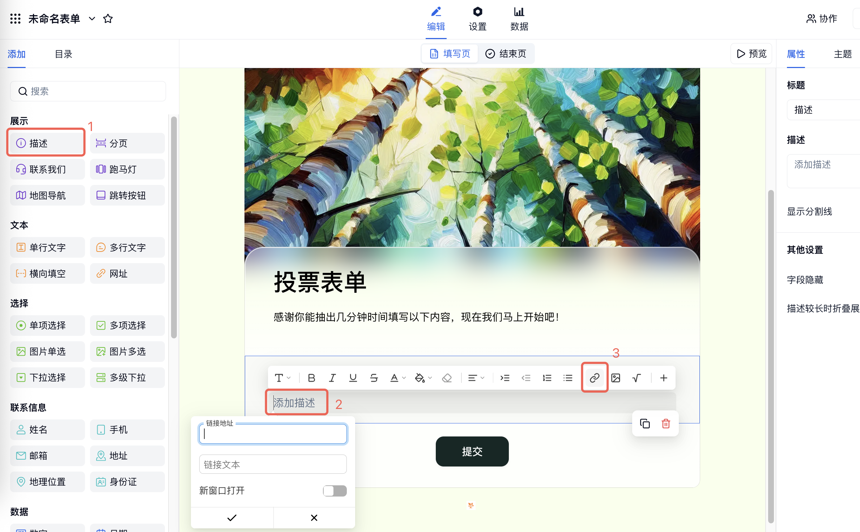Toggle underline formatting
This screenshot has height=532, width=860.
tap(353, 378)
